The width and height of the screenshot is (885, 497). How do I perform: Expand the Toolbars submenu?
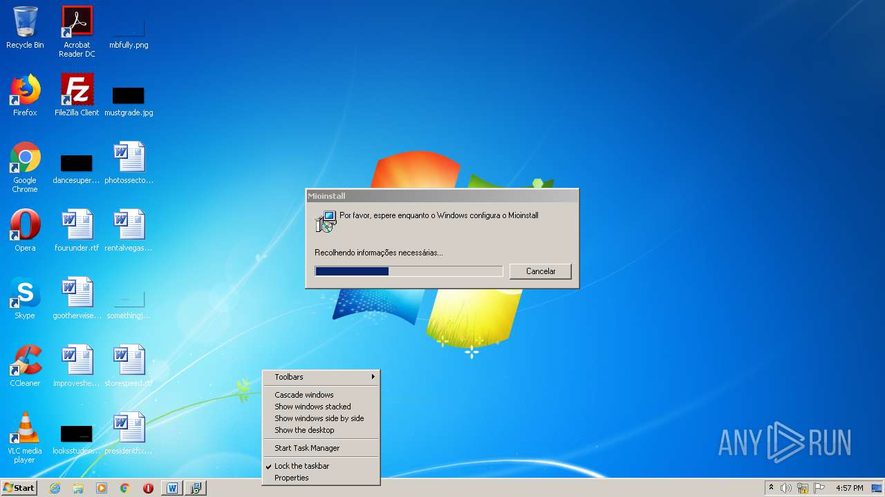pyautogui.click(x=322, y=377)
